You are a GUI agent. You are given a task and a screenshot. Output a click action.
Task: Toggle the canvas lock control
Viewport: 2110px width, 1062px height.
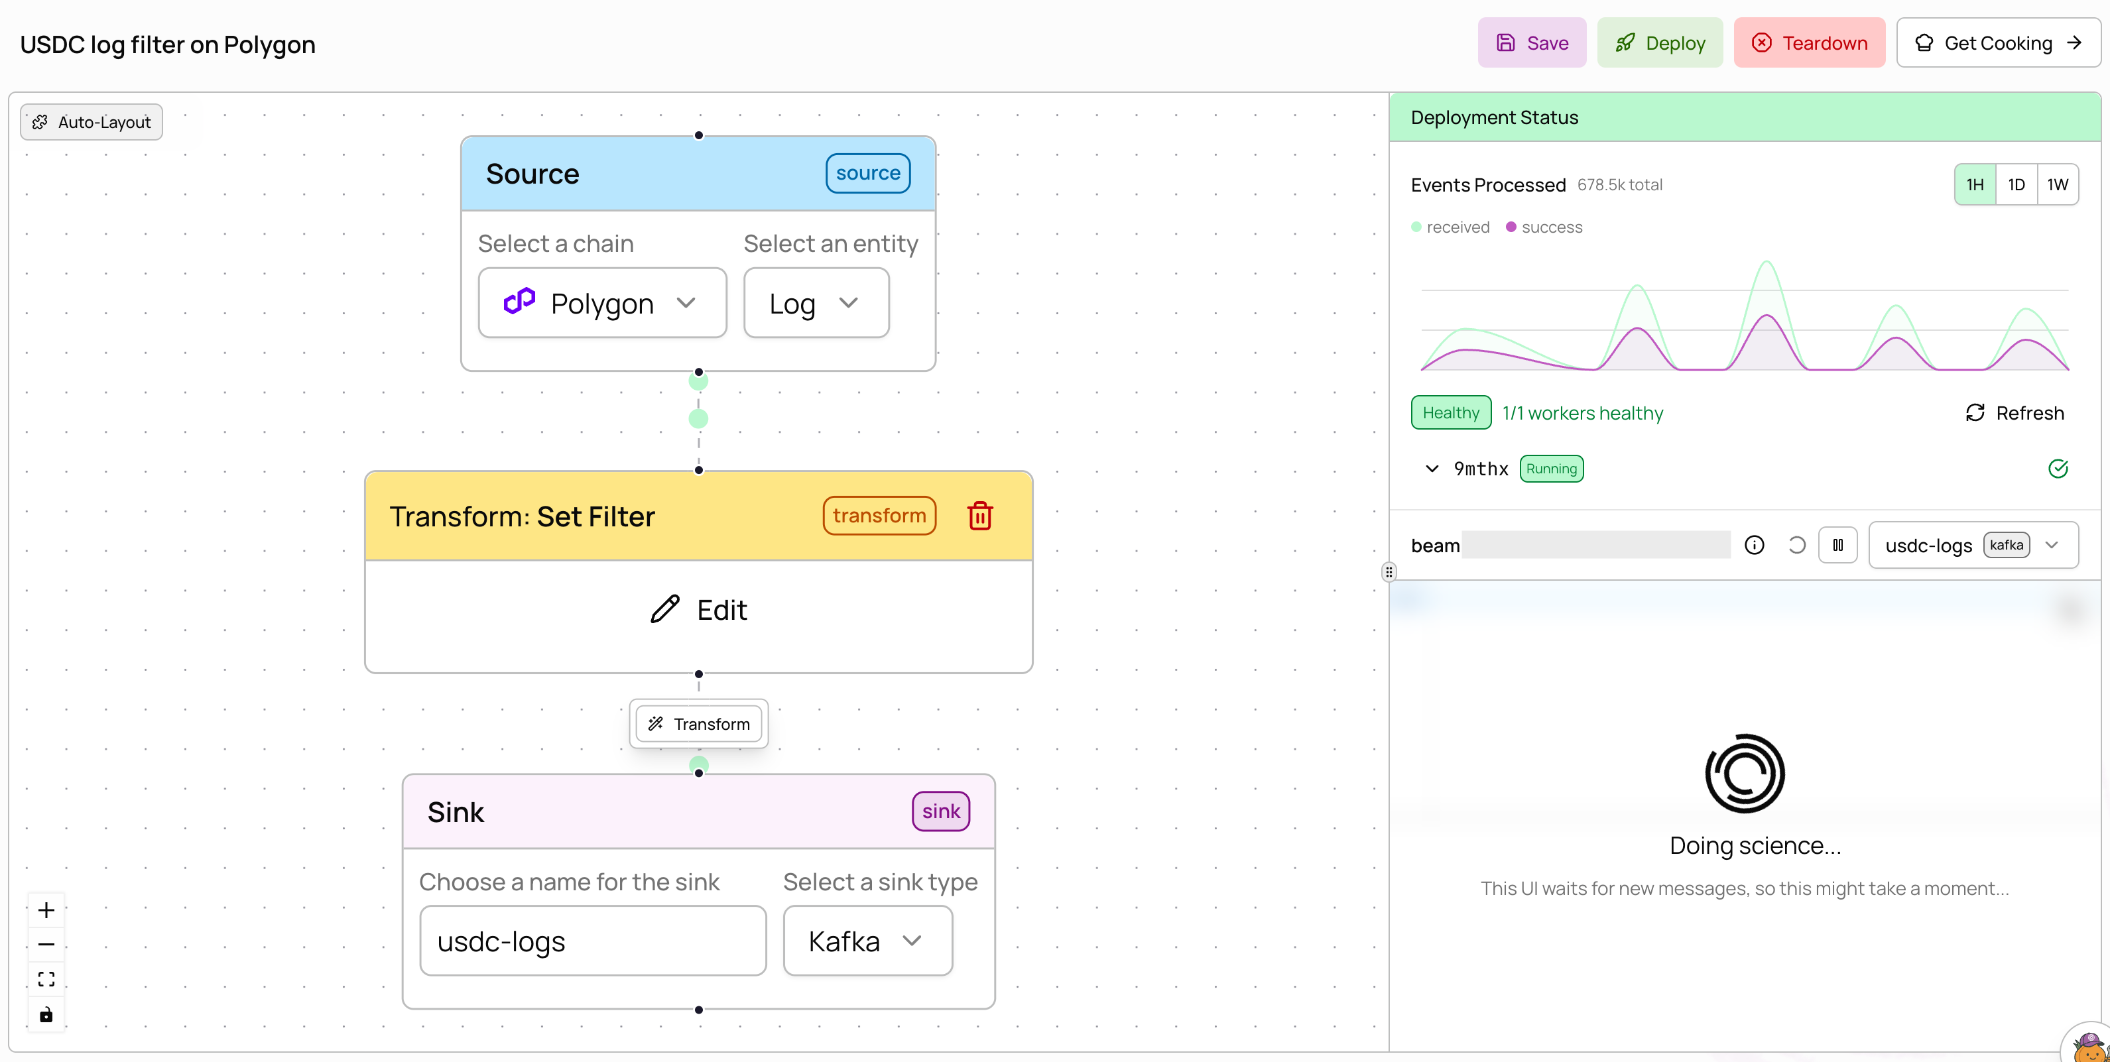46,1014
